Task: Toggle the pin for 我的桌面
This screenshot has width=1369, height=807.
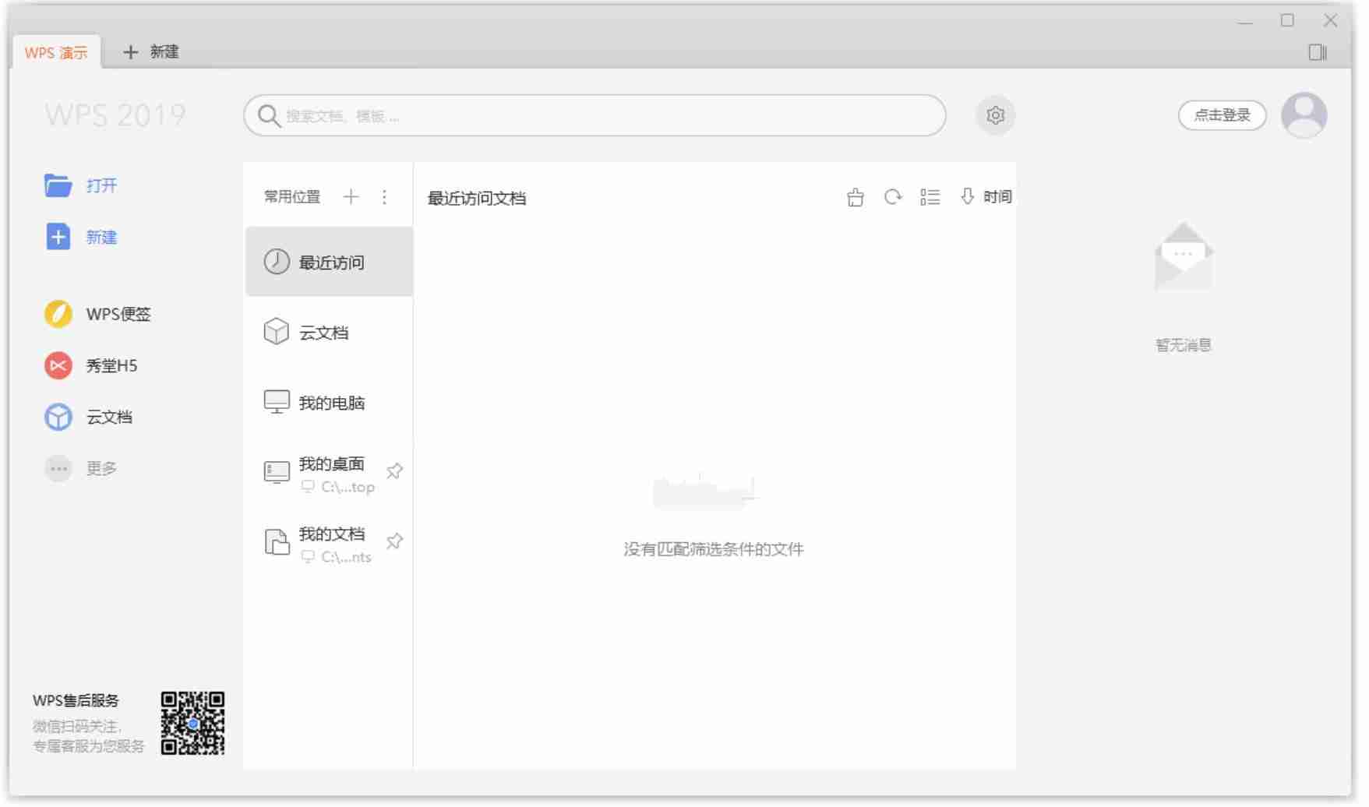Action: tap(394, 470)
